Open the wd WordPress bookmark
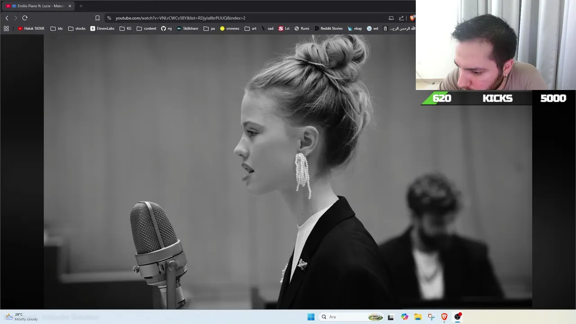 click(x=373, y=28)
